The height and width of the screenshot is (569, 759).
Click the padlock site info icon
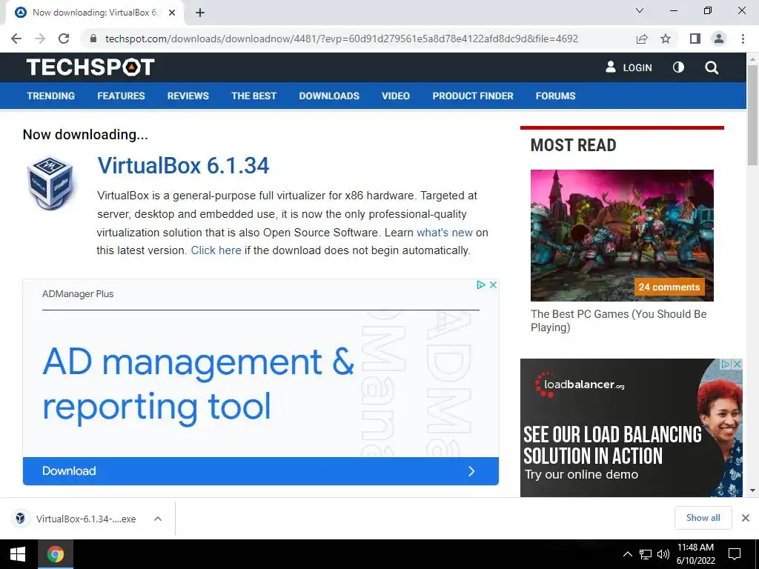tap(93, 39)
